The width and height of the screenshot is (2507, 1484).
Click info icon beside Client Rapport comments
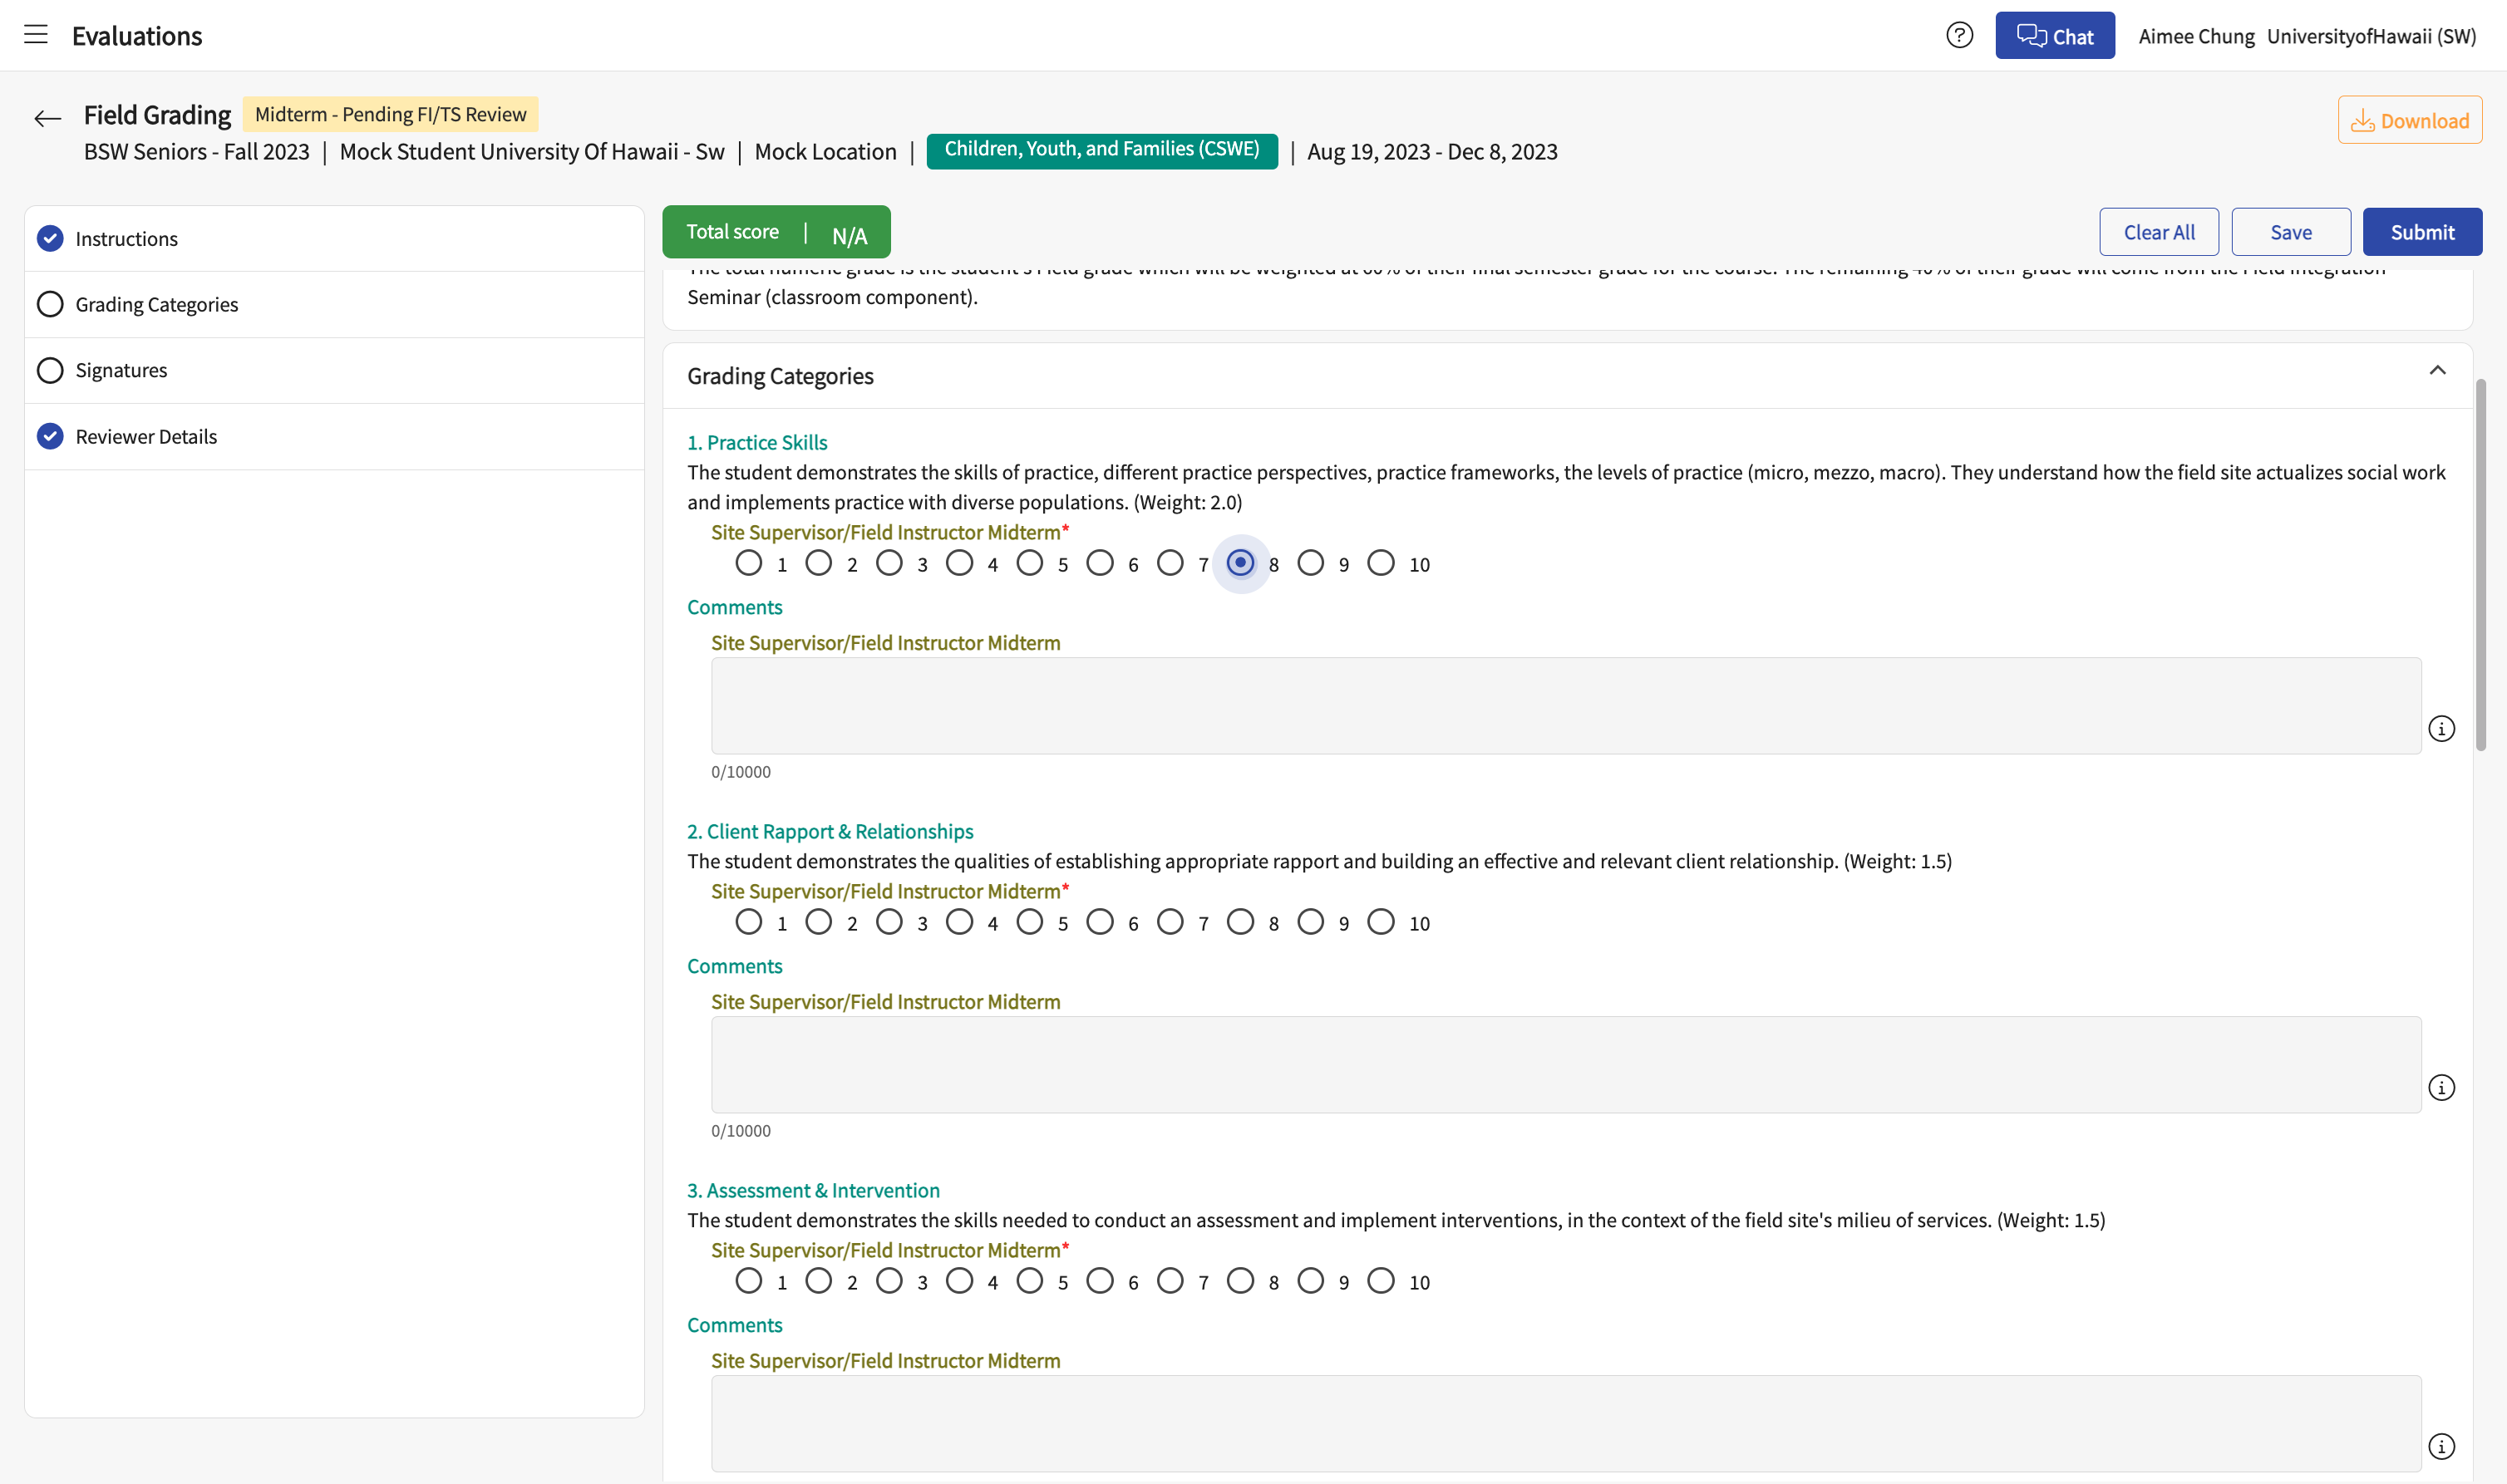(2441, 1088)
